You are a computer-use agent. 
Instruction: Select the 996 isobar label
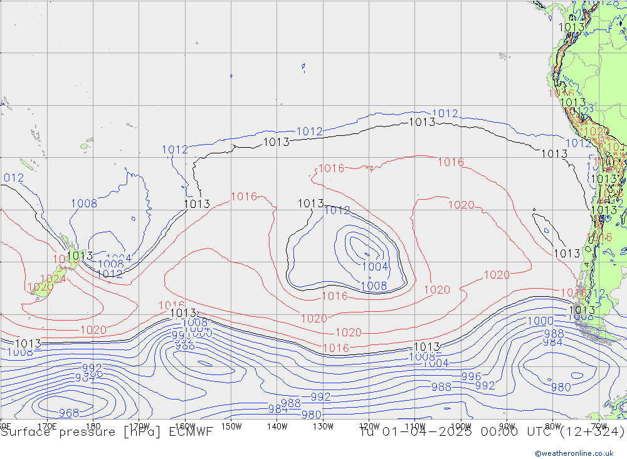coord(471,376)
